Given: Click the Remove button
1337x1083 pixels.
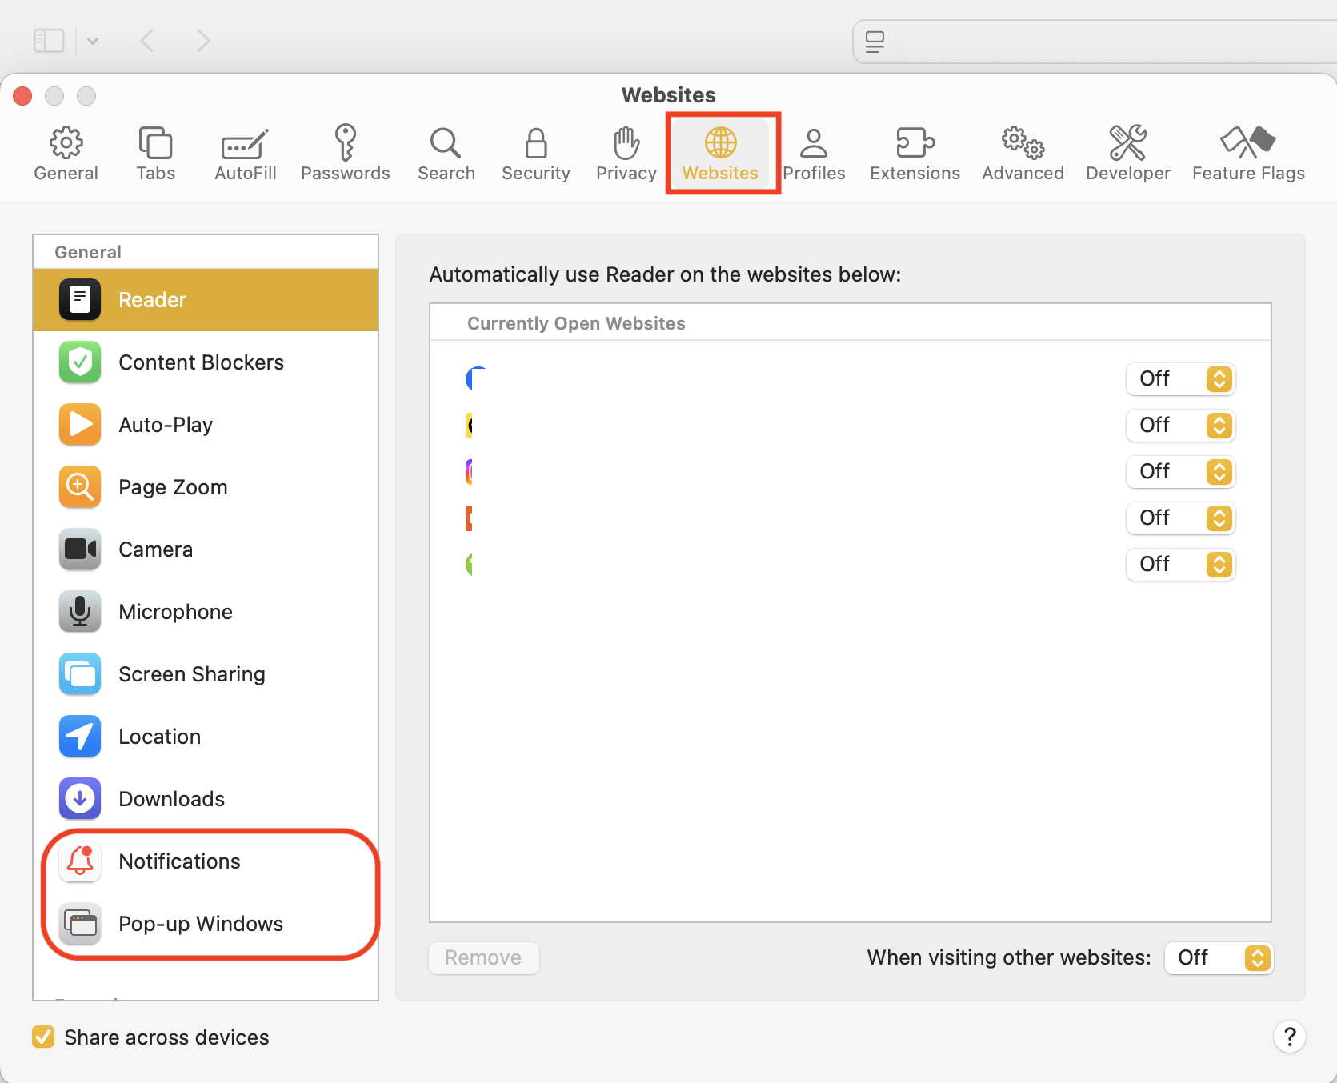Looking at the screenshot, I should point(483,957).
